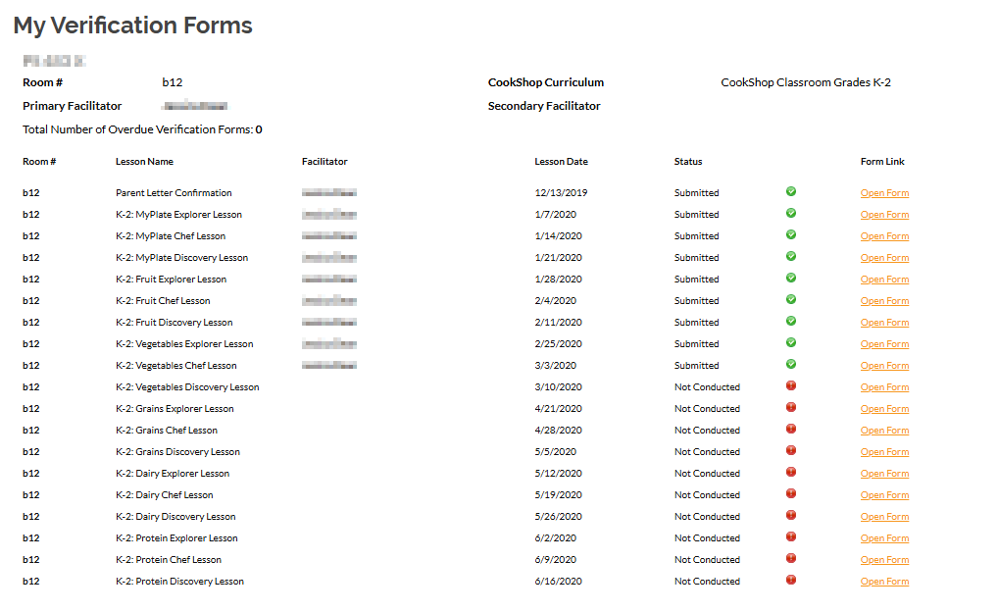Screen dimensions: 997x612
Task: Click green status icon for MyPlate Chef Lesson
Action: click(x=791, y=235)
